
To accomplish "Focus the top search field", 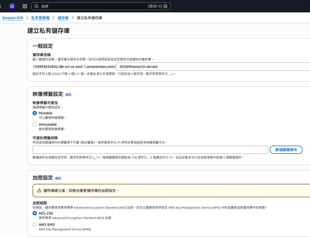I will [101, 6].
